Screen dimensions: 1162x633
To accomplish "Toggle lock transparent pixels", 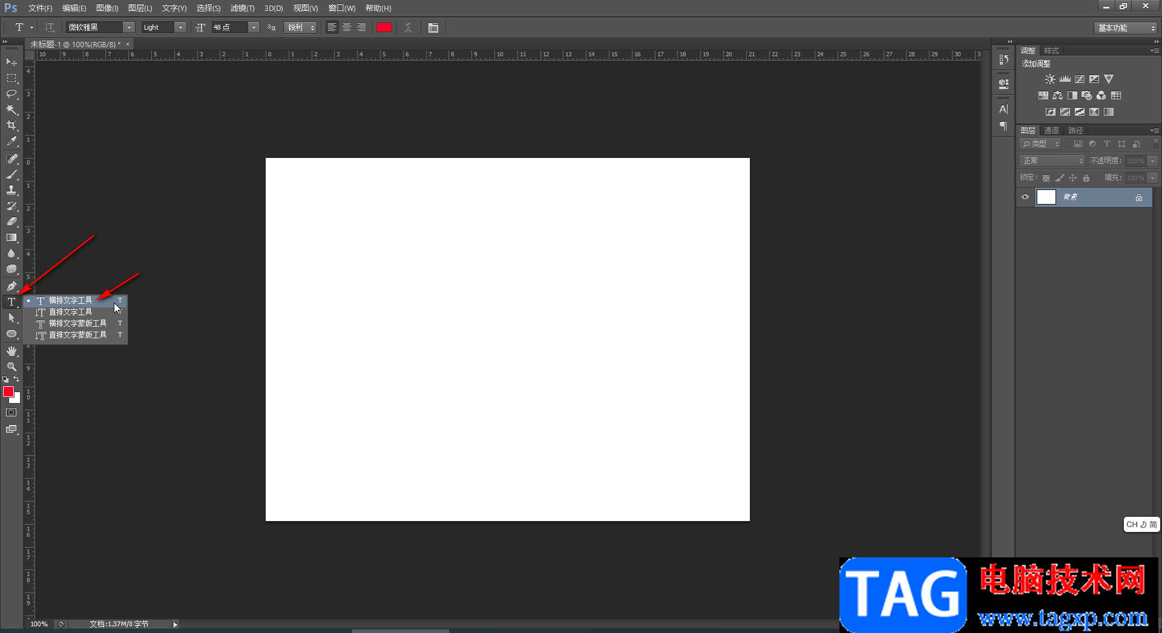I will pos(1046,178).
